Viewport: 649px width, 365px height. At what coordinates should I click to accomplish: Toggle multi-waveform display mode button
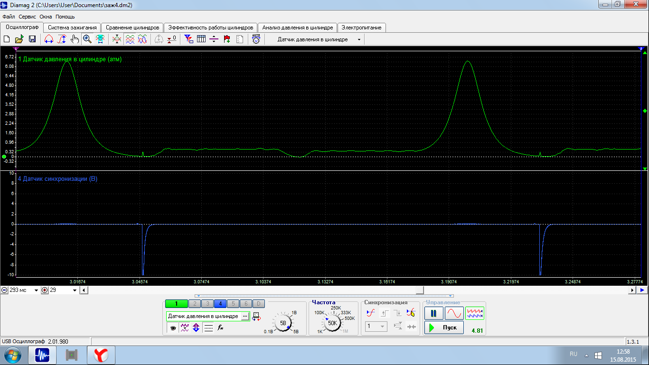tap(475, 313)
